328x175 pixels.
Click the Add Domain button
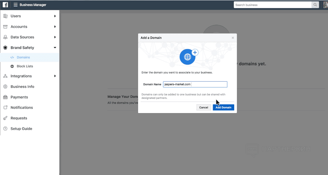(223, 107)
